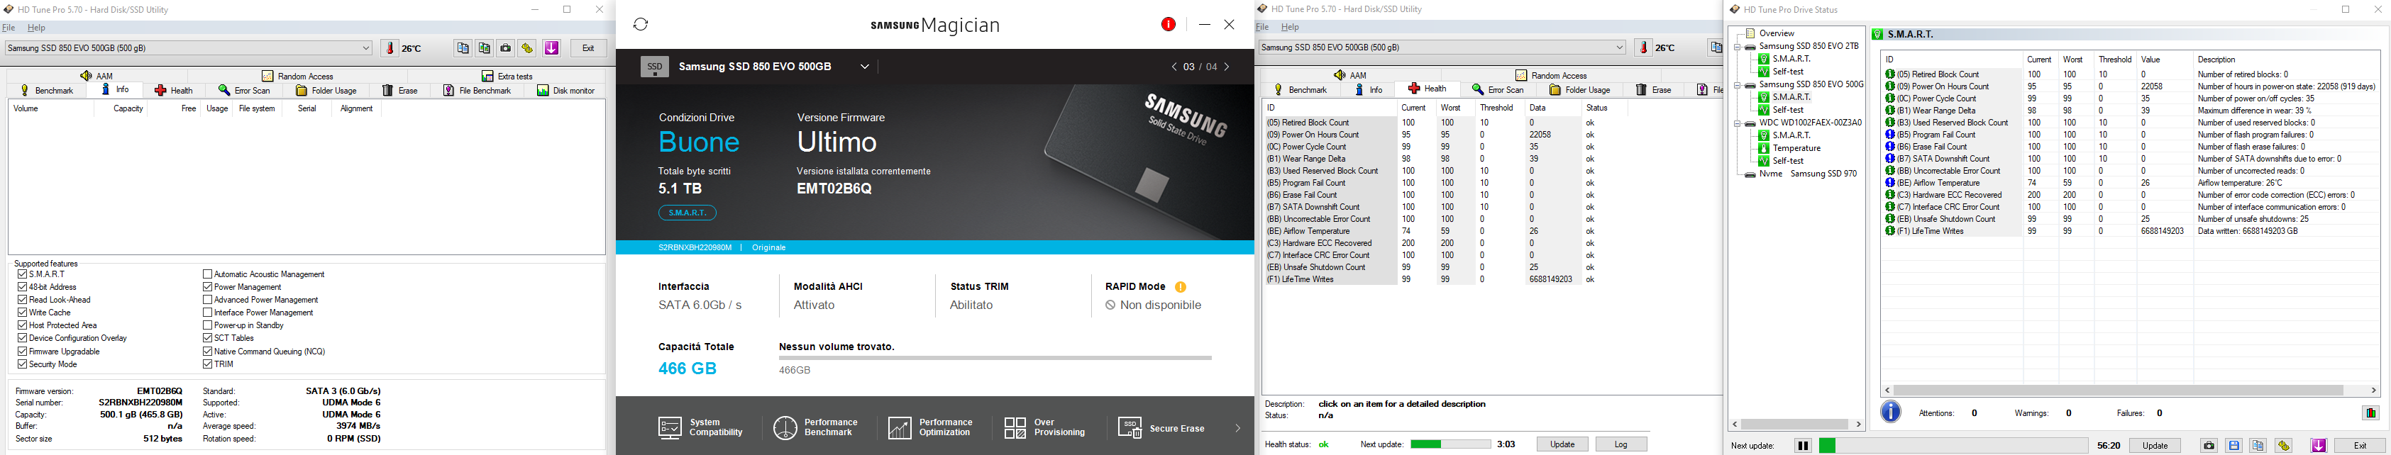Click refresh icon in Samsung Magician header
The width and height of the screenshot is (2391, 455).
click(641, 24)
